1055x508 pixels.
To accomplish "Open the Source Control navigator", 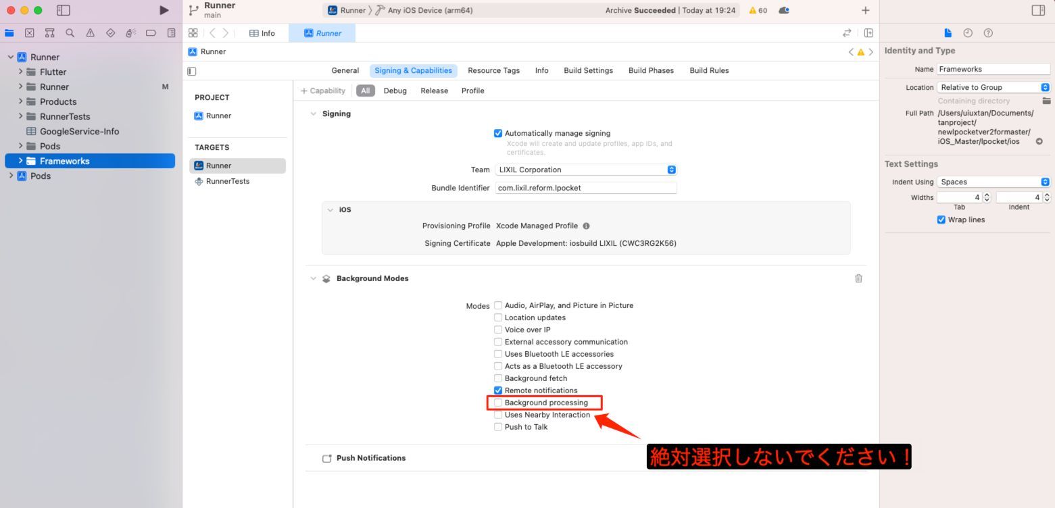I will (x=29, y=32).
